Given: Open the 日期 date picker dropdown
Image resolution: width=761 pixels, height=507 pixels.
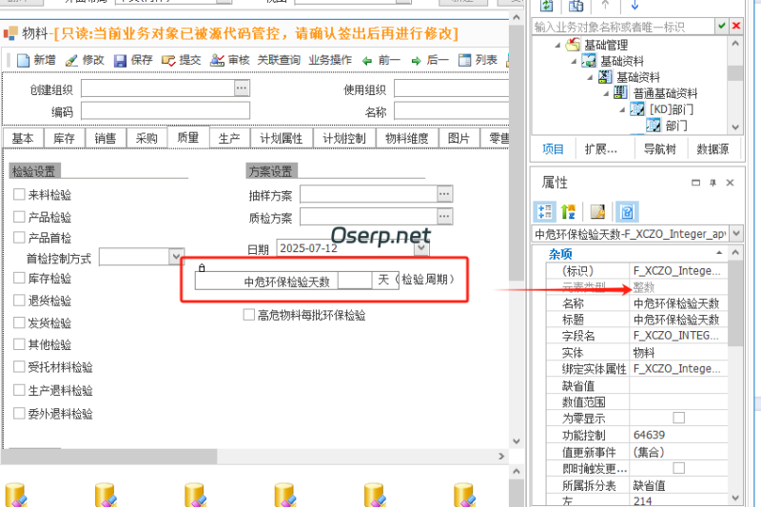Looking at the screenshot, I should (421, 248).
